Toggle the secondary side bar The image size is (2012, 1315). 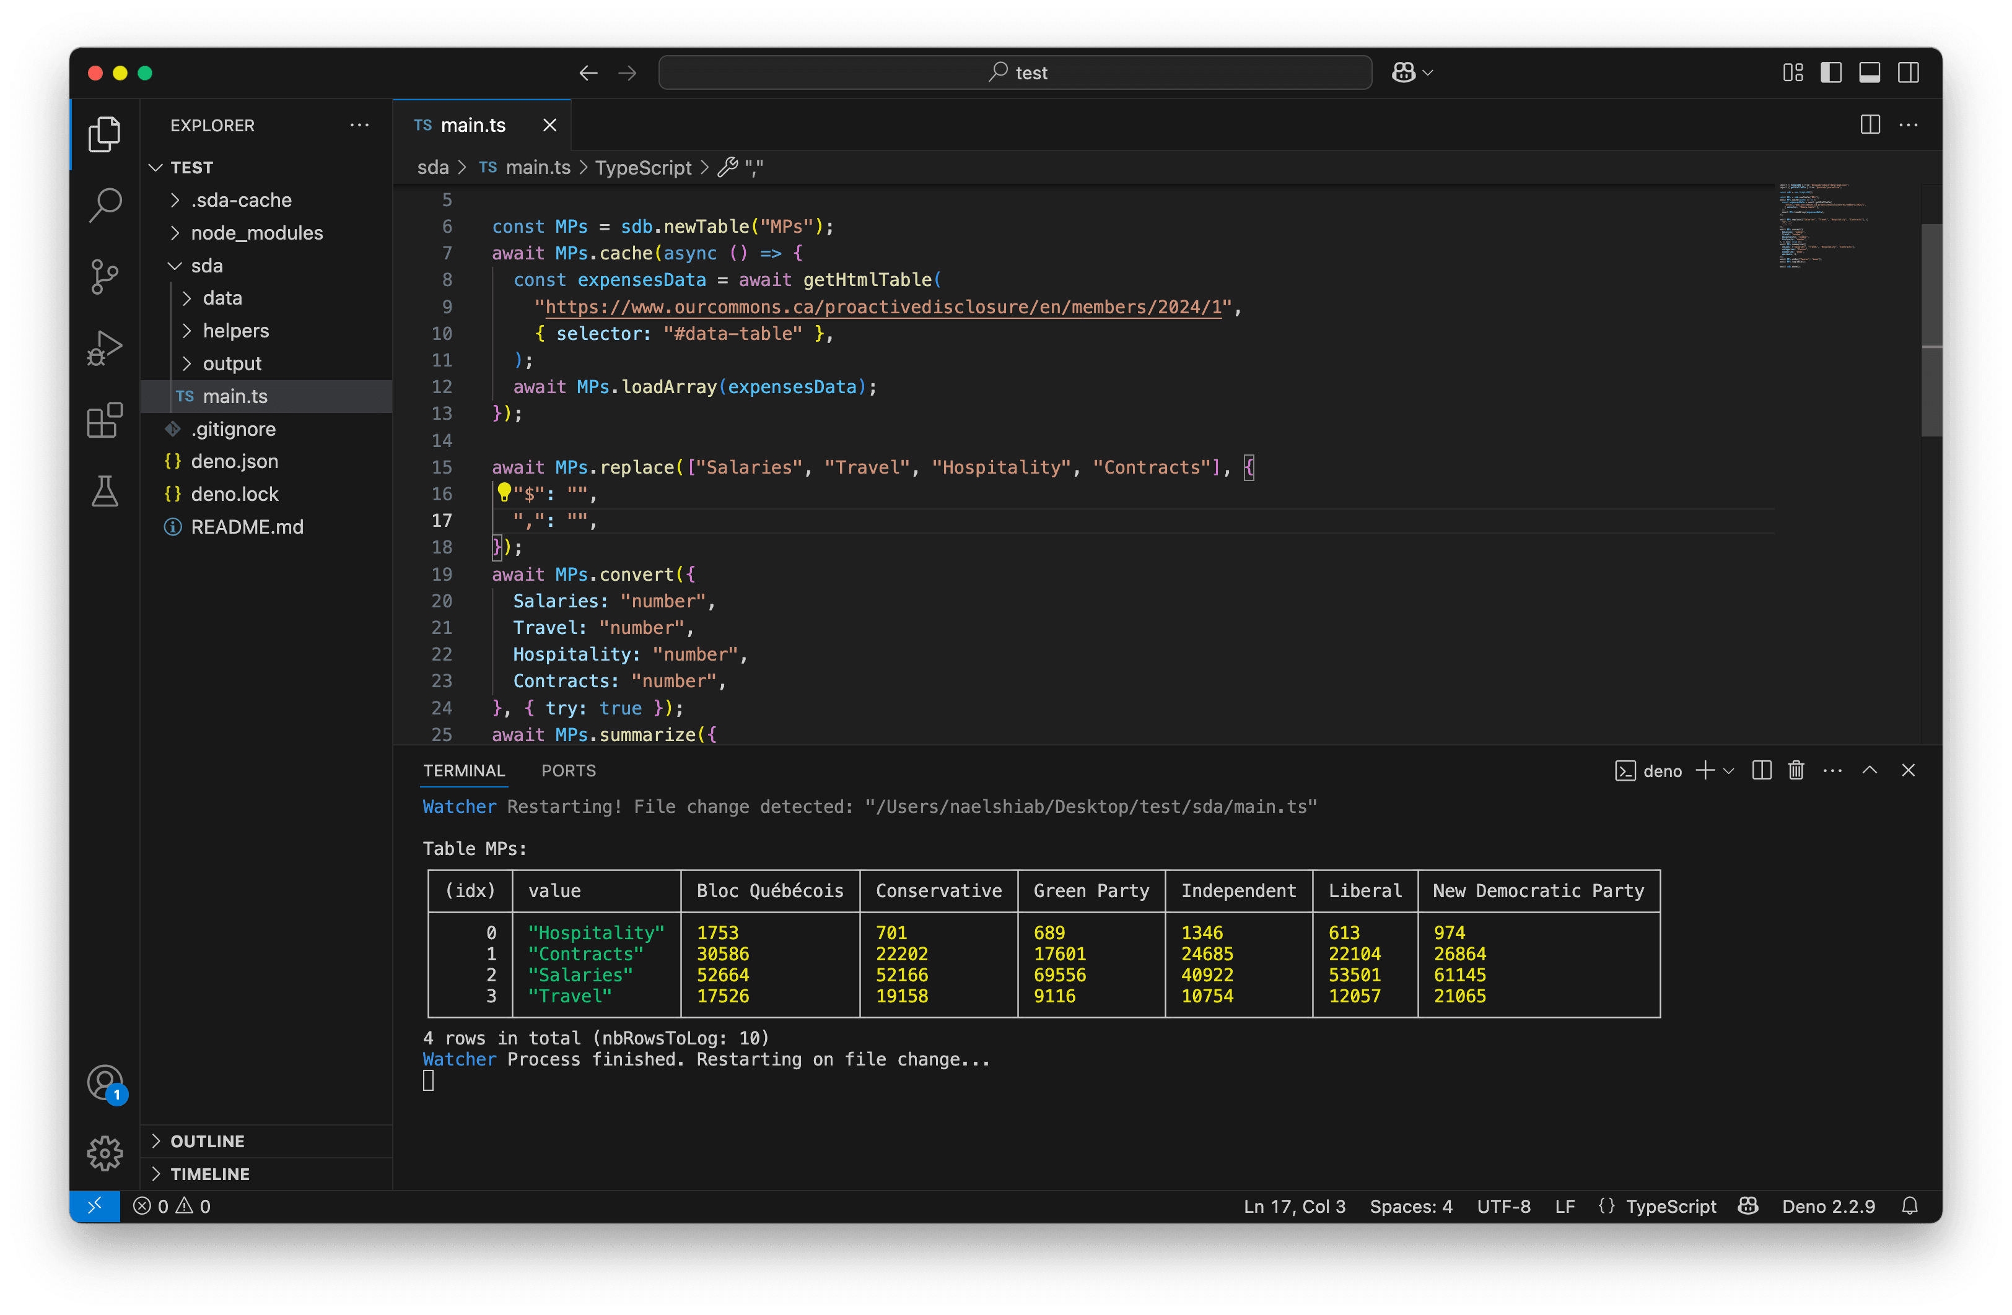(x=1908, y=72)
